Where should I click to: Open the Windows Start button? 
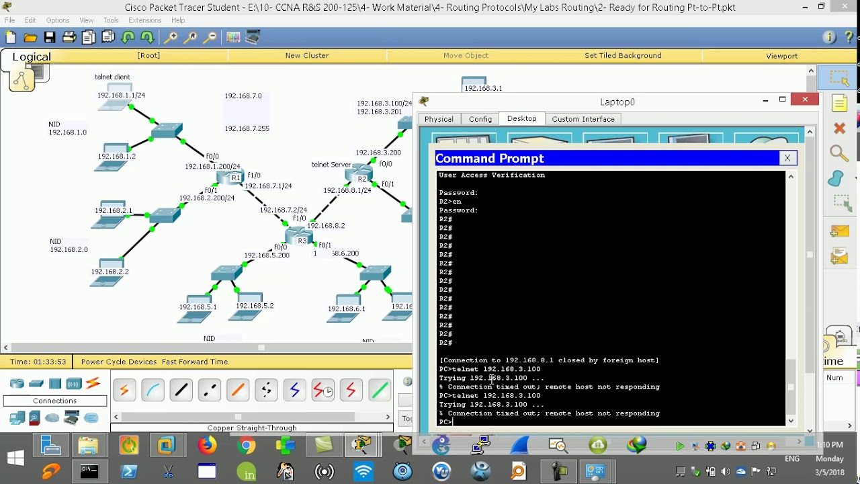point(15,459)
